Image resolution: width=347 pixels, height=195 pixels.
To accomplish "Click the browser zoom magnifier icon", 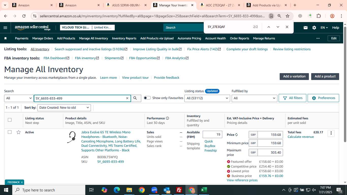I will coord(279,16).
